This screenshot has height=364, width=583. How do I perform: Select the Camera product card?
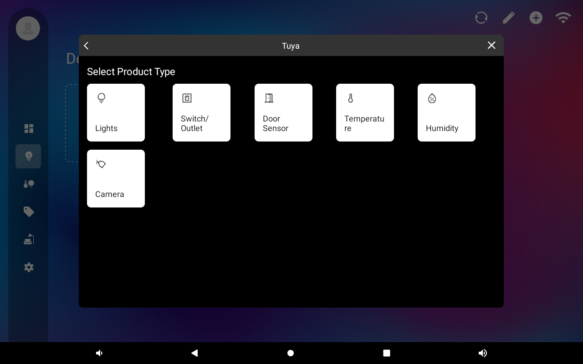pos(116,178)
